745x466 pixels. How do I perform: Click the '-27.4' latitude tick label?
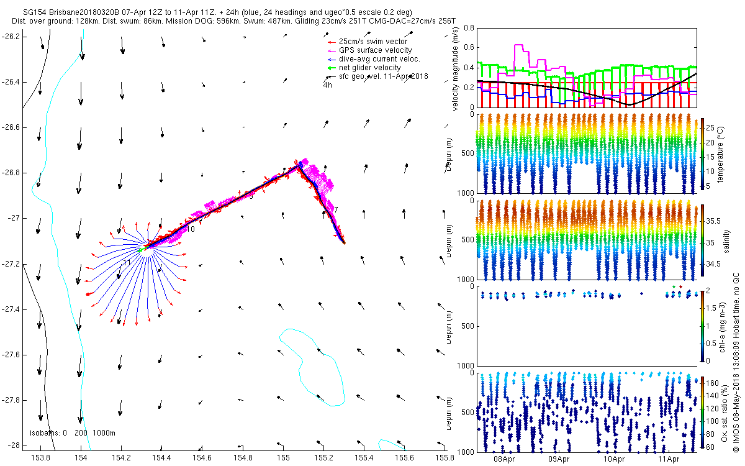pyautogui.click(x=10, y=309)
